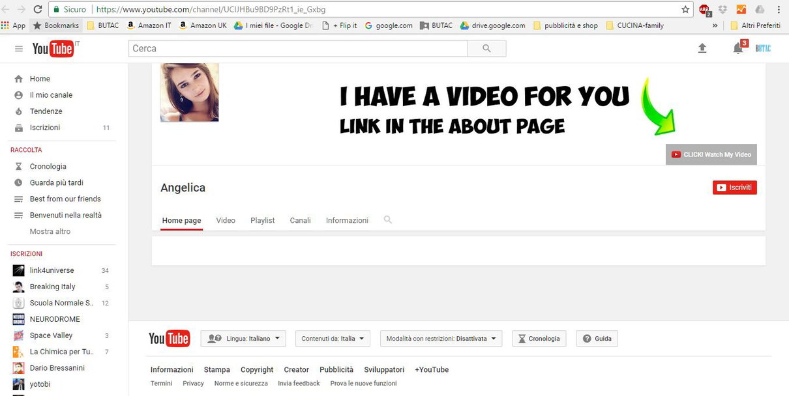Image resolution: width=789 pixels, height=396 pixels.
Task: Open Modalità con restrizioni dropdown
Action: point(441,339)
